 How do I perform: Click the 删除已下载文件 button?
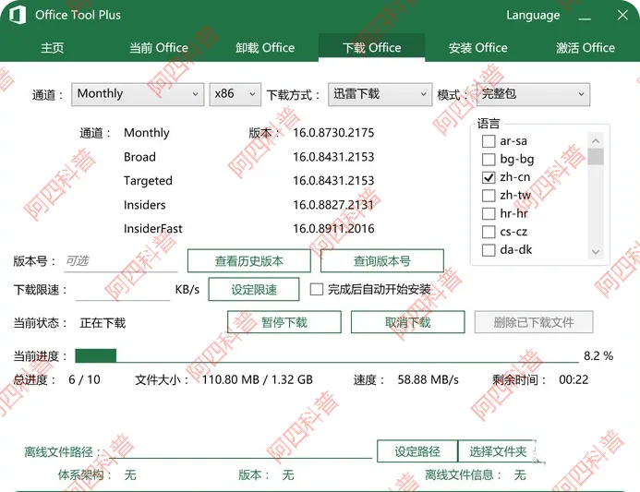534,322
